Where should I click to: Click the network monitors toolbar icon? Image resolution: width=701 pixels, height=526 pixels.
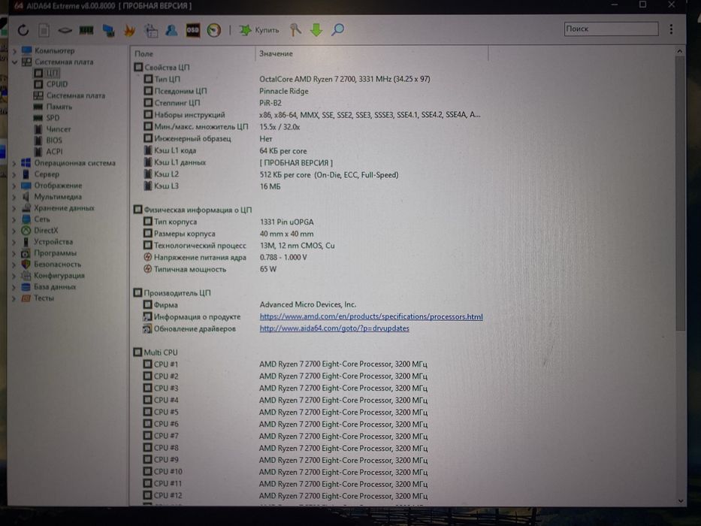pyautogui.click(x=108, y=30)
